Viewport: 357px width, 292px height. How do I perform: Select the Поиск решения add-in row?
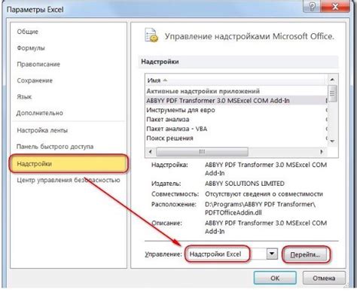tap(236, 138)
